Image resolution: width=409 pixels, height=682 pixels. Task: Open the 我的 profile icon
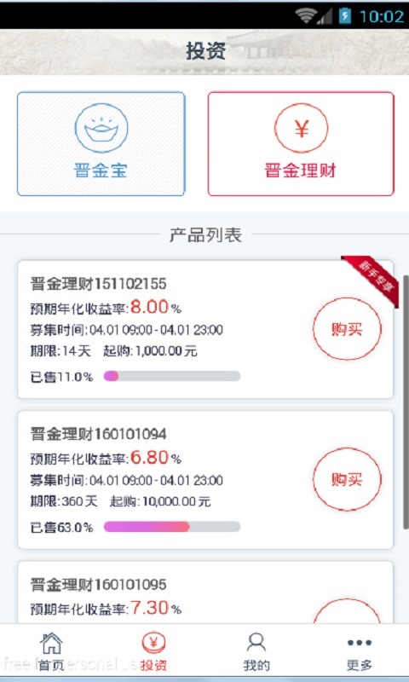tap(256, 643)
